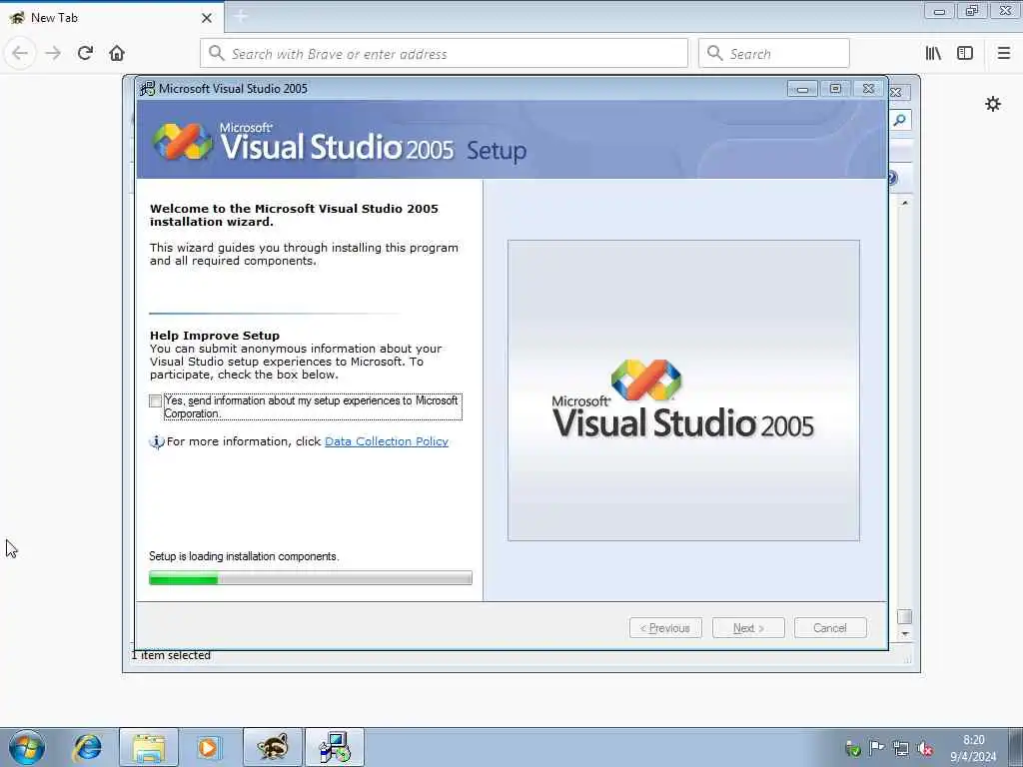Click the scroll up arrow in background window

(905, 203)
